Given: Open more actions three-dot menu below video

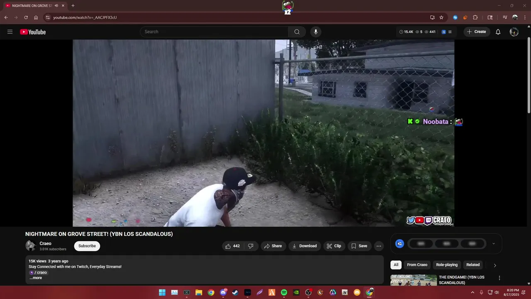Looking at the screenshot, I should tap(379, 246).
